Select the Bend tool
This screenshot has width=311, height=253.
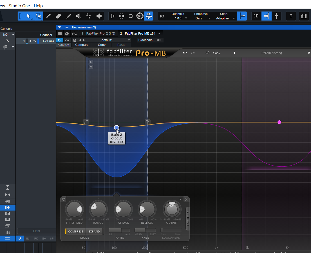point(89,16)
